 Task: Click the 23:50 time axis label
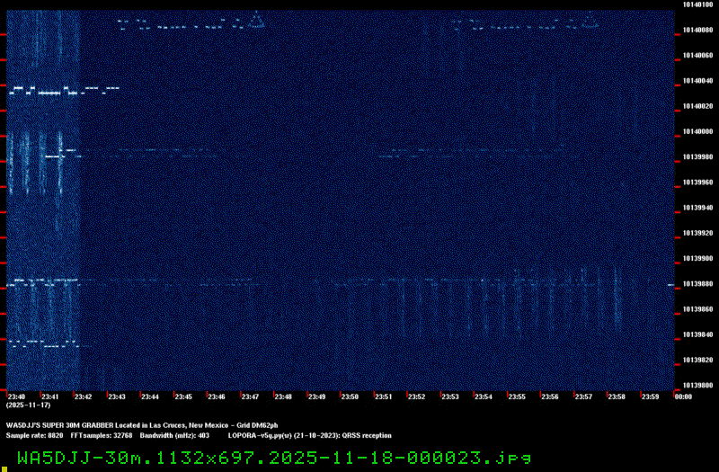click(x=350, y=396)
